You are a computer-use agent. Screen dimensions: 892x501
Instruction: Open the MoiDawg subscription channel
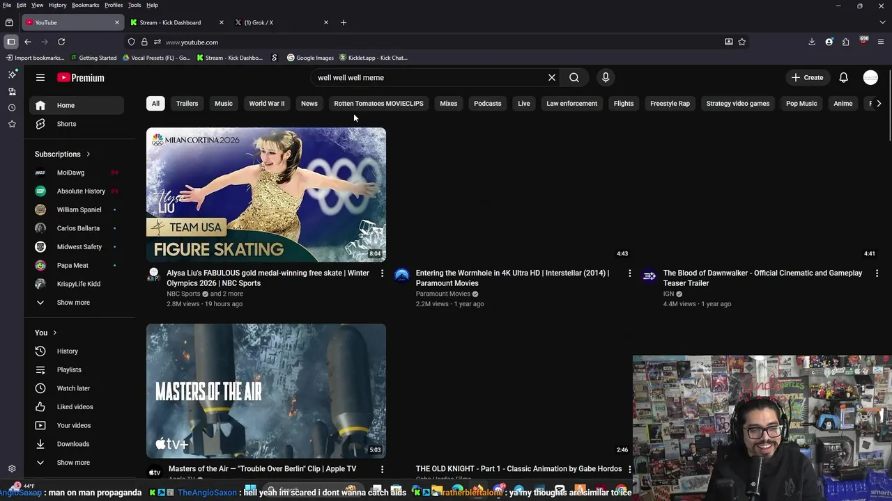click(x=77, y=173)
